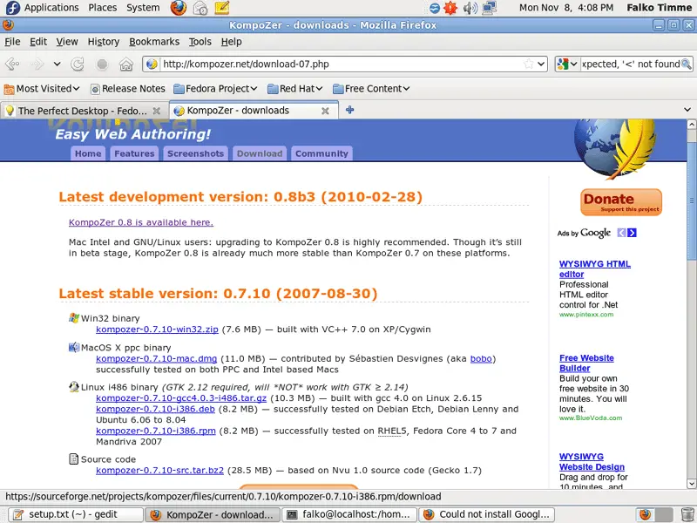Download kompozer-0.7.10-i386.rpm

156,431
